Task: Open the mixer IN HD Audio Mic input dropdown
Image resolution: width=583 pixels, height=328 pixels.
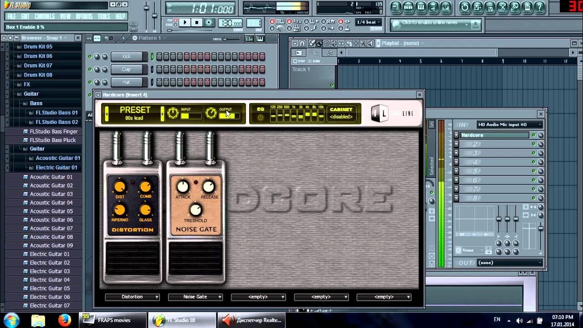Action: pyautogui.click(x=510, y=125)
